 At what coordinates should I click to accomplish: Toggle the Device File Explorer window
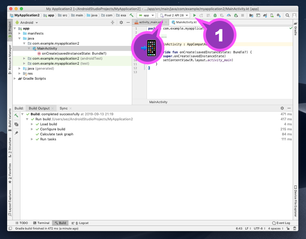(295, 201)
